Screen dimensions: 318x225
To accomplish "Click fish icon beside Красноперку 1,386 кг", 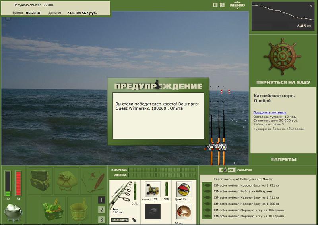I will [207, 204].
